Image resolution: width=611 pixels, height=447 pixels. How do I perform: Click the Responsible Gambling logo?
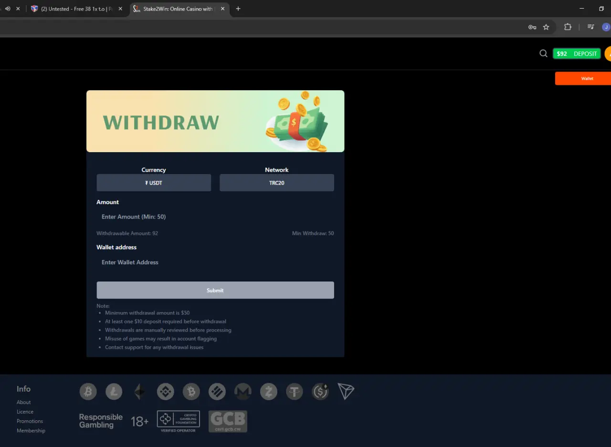pyautogui.click(x=101, y=421)
